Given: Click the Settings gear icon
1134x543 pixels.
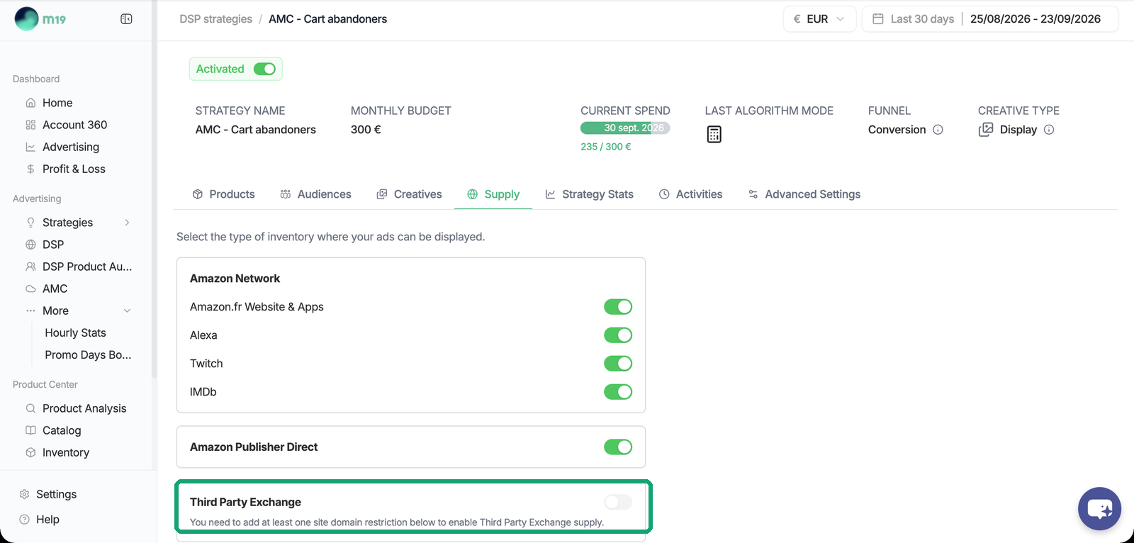Looking at the screenshot, I should pos(24,494).
